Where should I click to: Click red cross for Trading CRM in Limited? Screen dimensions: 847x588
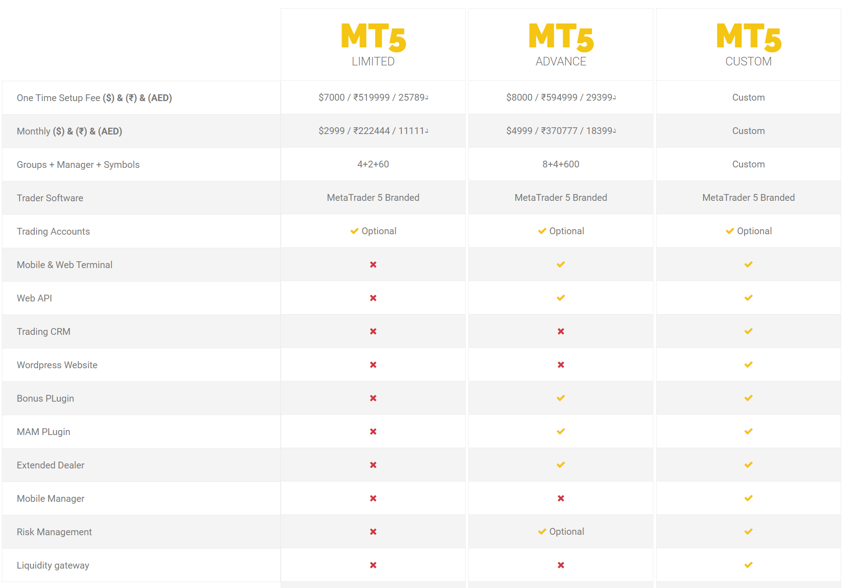[373, 331]
